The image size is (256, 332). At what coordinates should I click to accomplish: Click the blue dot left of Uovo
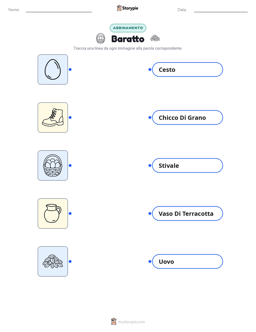point(150,261)
